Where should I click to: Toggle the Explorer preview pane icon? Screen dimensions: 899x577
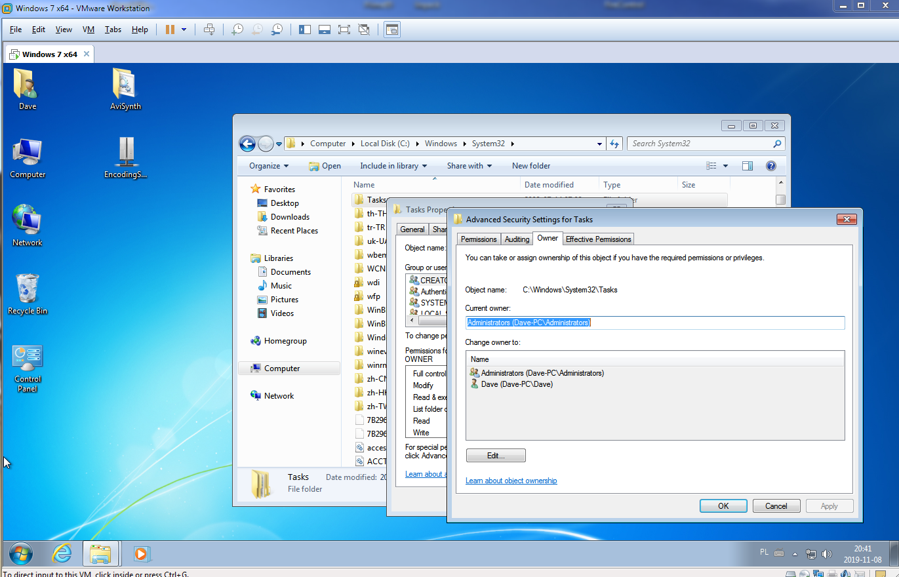click(748, 166)
